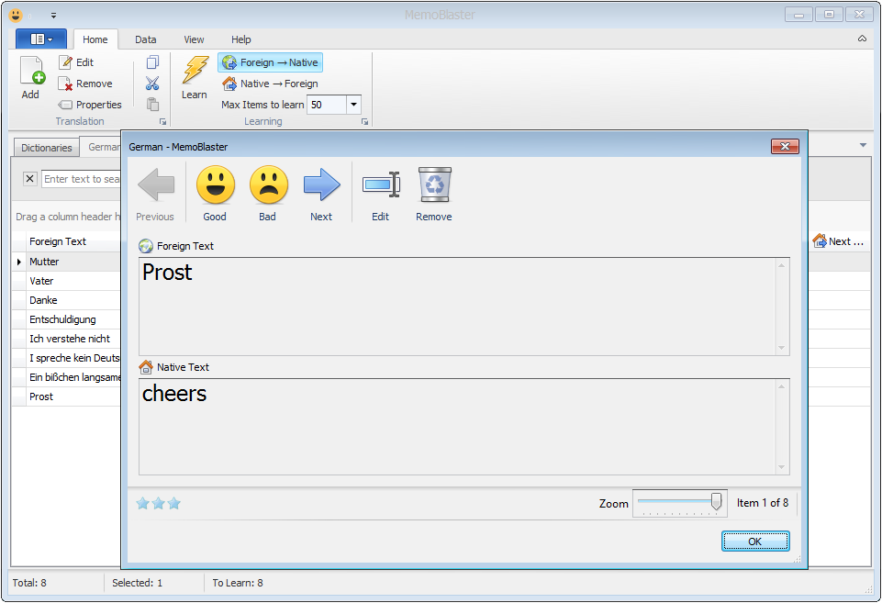882x603 pixels.
Task: Open Learning group dialog launcher
Action: click(364, 121)
